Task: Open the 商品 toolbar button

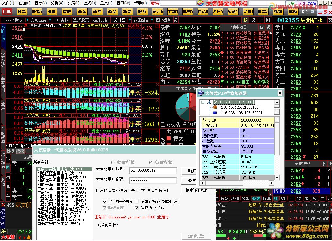Action: click(112, 11)
